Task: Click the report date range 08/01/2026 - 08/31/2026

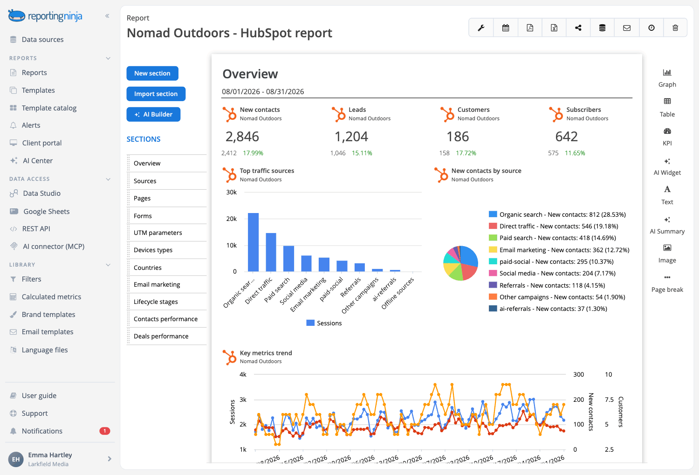Action: click(263, 91)
